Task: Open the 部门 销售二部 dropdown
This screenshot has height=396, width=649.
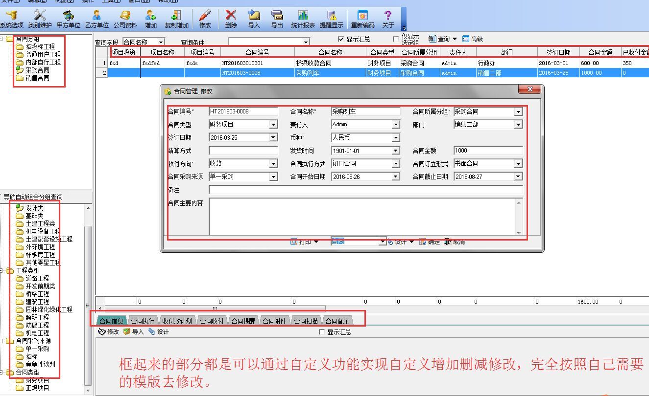Action: point(518,125)
